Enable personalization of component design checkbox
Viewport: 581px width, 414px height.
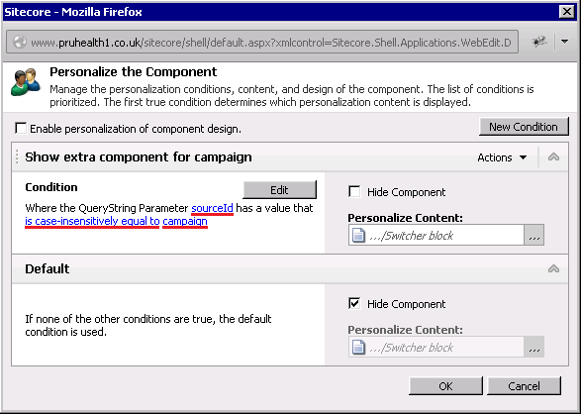coord(21,128)
